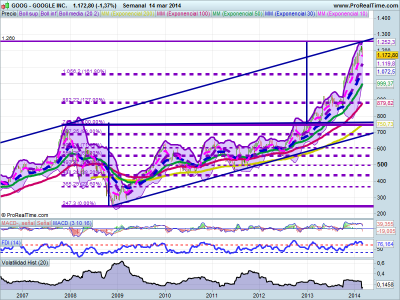
Task: Click the 39,355 MACD value tag
Action: tap(385, 224)
